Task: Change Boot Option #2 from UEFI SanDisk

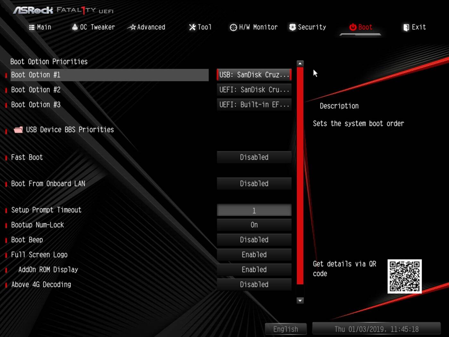Action: point(254,90)
